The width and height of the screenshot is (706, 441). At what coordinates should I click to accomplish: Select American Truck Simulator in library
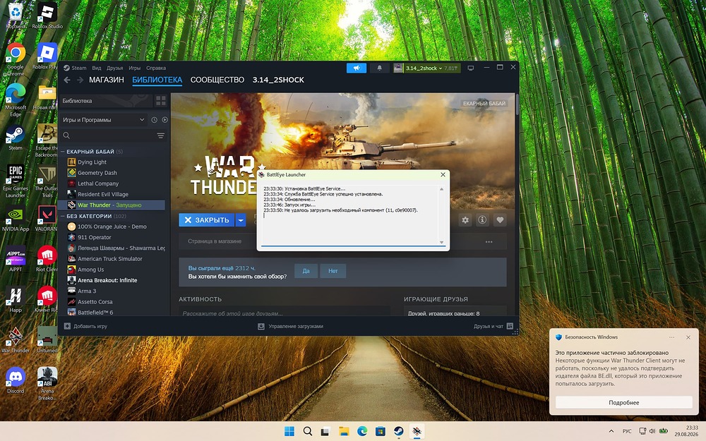pyautogui.click(x=110, y=259)
